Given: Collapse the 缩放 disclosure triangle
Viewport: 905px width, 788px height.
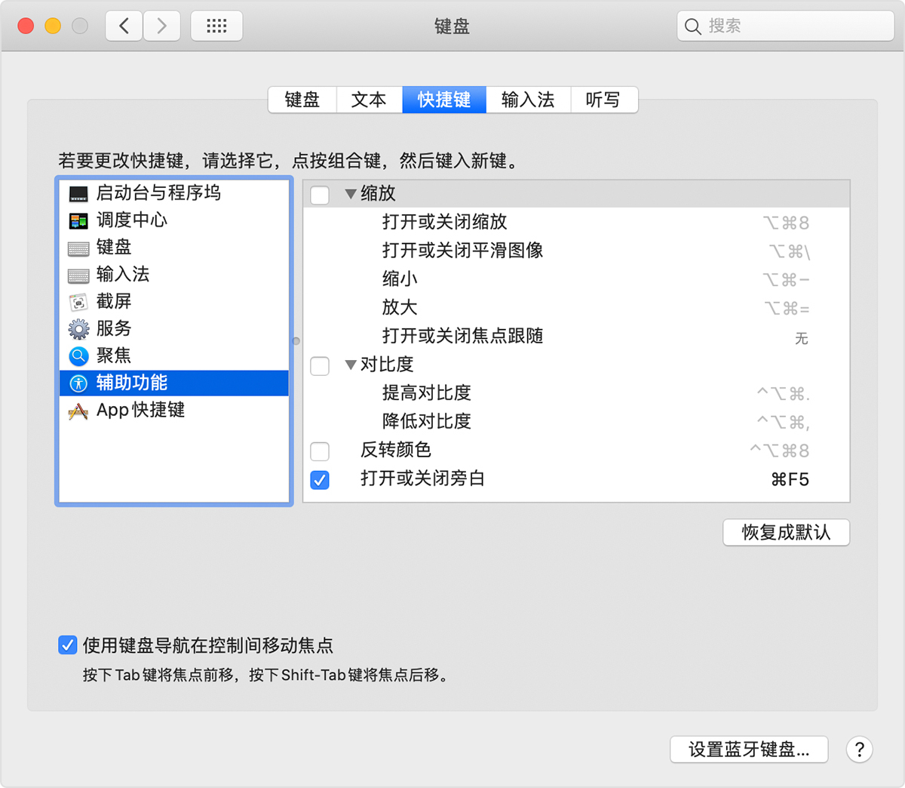Looking at the screenshot, I should (350, 194).
